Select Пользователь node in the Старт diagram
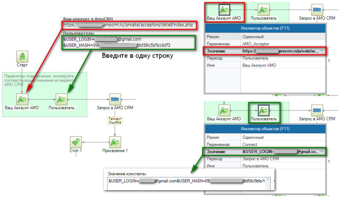341x197 pixels. click(x=61, y=99)
